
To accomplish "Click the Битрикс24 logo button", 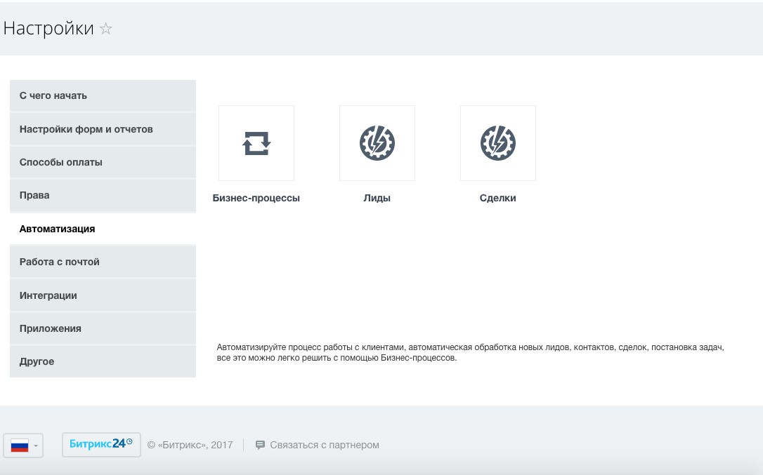I will point(101,444).
